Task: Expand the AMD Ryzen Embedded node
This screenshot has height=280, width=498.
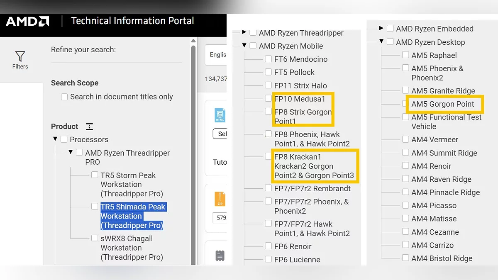Action: coord(381,28)
